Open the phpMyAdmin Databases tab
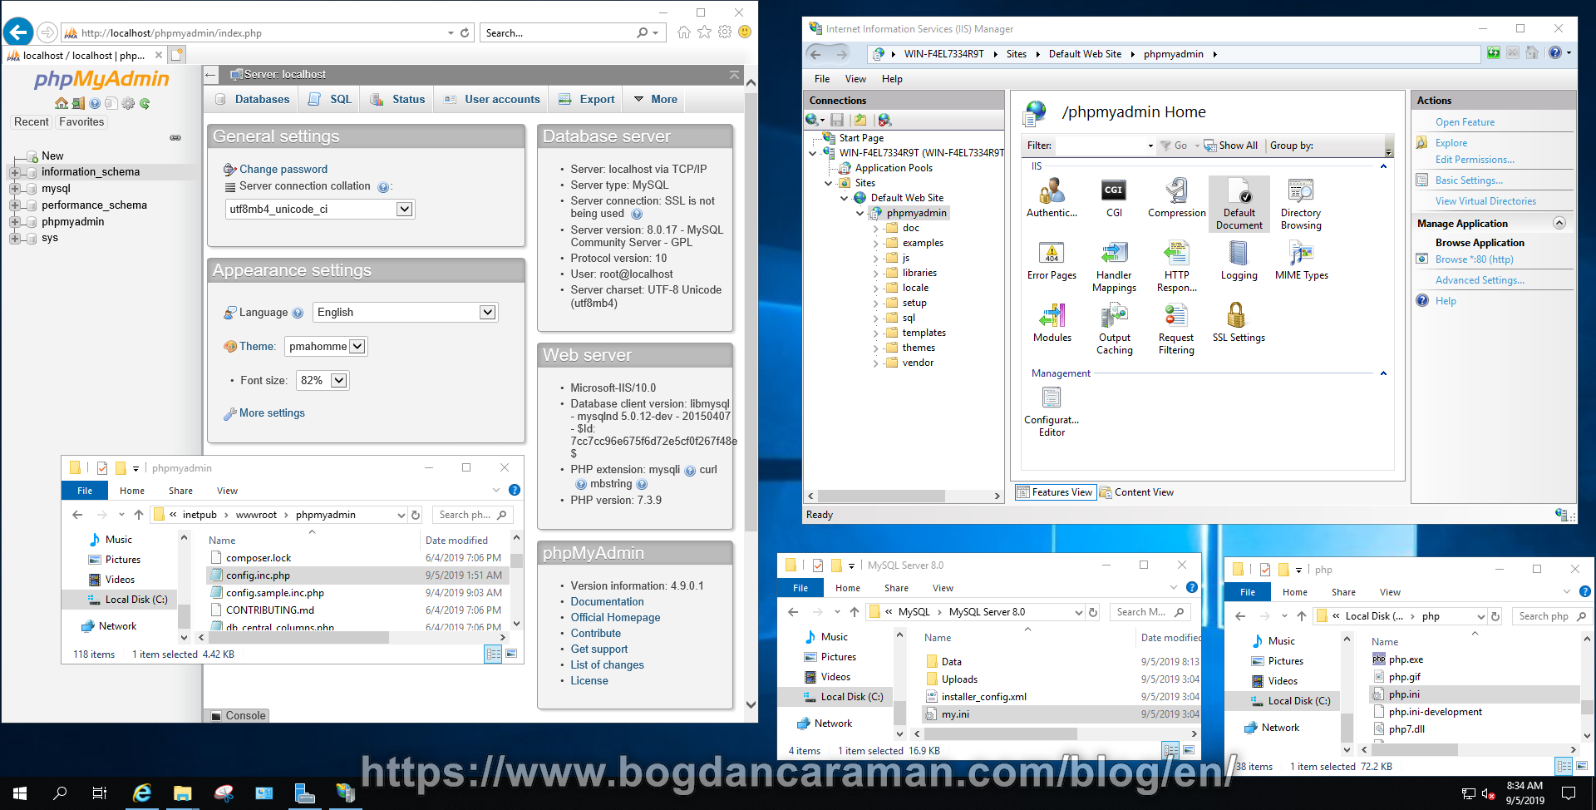Screen dimensions: 1596x810 pyautogui.click(x=252, y=99)
